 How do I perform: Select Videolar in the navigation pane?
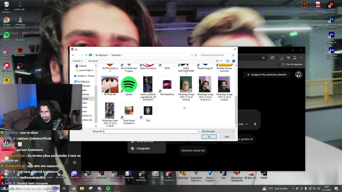pos(83,66)
